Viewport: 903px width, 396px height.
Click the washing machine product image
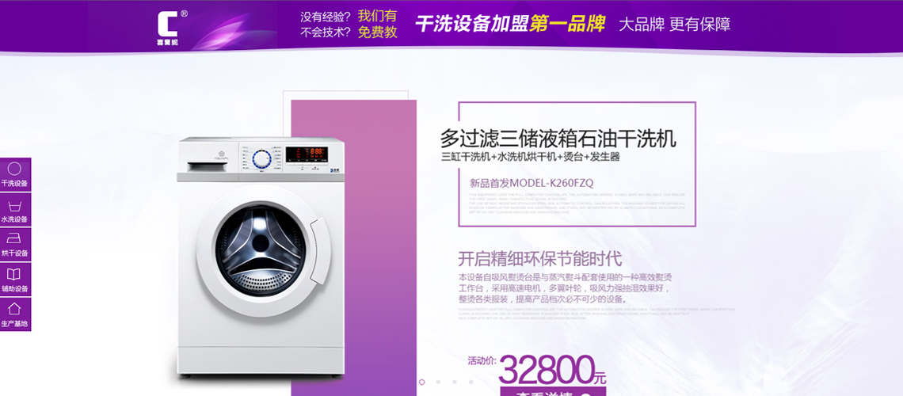261,257
